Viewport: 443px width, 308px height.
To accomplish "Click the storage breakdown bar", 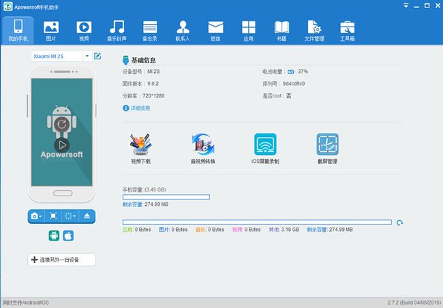I will pos(257,222).
